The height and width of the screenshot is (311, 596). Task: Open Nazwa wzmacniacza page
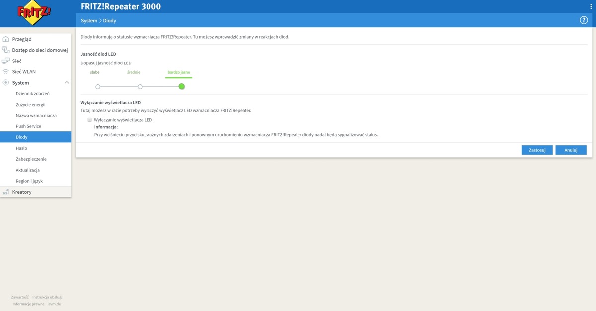(x=36, y=116)
